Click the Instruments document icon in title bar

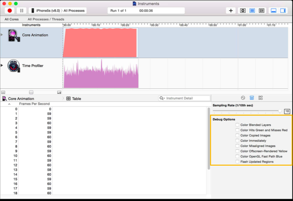pyautogui.click(x=134, y=4)
